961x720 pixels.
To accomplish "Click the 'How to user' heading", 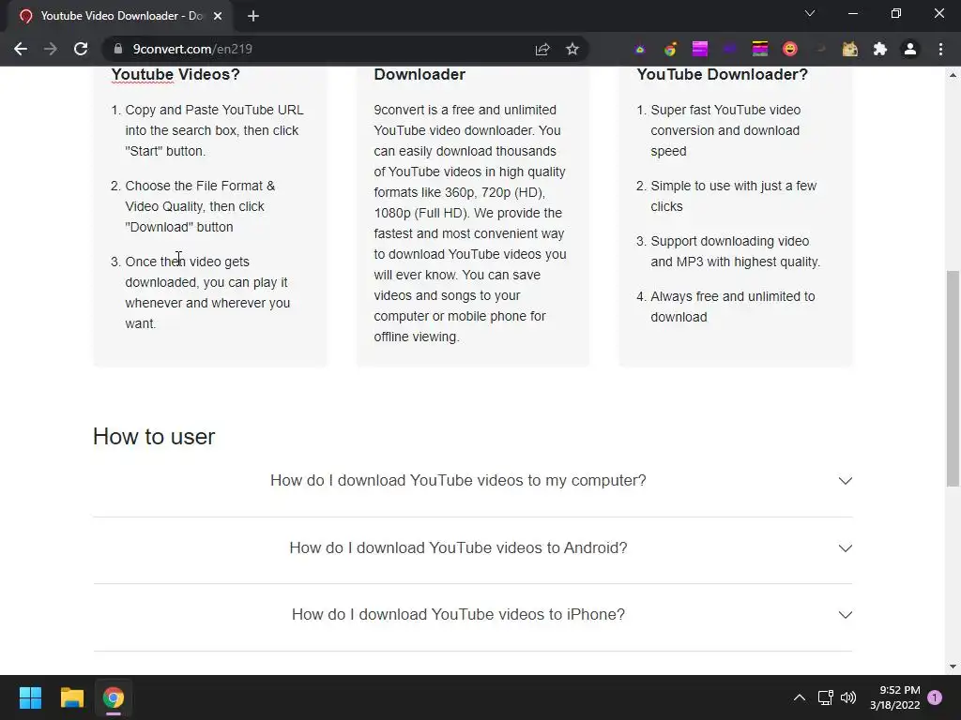I will tap(154, 437).
